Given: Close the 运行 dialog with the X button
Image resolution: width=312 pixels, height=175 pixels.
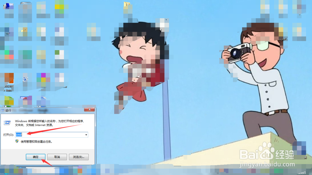Looking at the screenshot, I should coord(89,109).
